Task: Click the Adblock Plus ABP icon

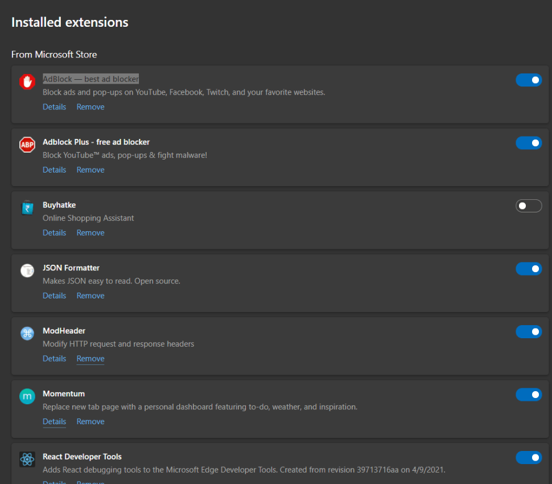Action: coord(27,145)
